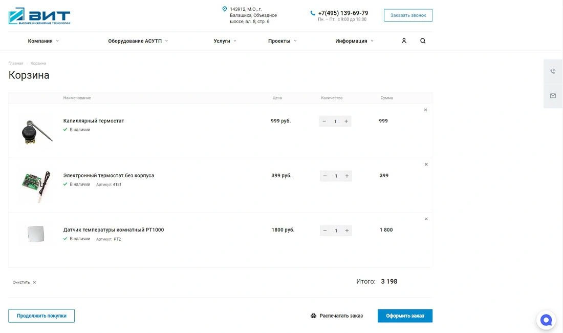Image resolution: width=563 pixels, height=333 pixels.
Task: Open the Проекты menu item
Action: [282, 41]
